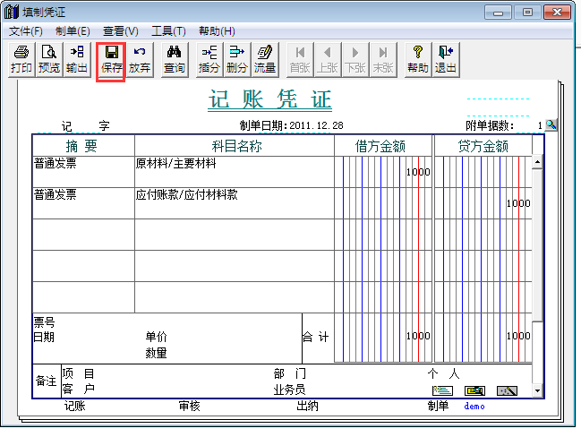Exit the voucher window via 退出 icon
The height and width of the screenshot is (437, 581).
point(445,59)
